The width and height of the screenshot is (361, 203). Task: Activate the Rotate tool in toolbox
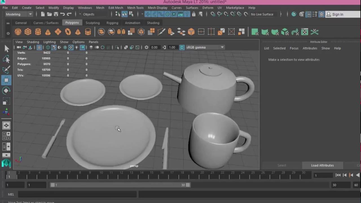point(6,91)
